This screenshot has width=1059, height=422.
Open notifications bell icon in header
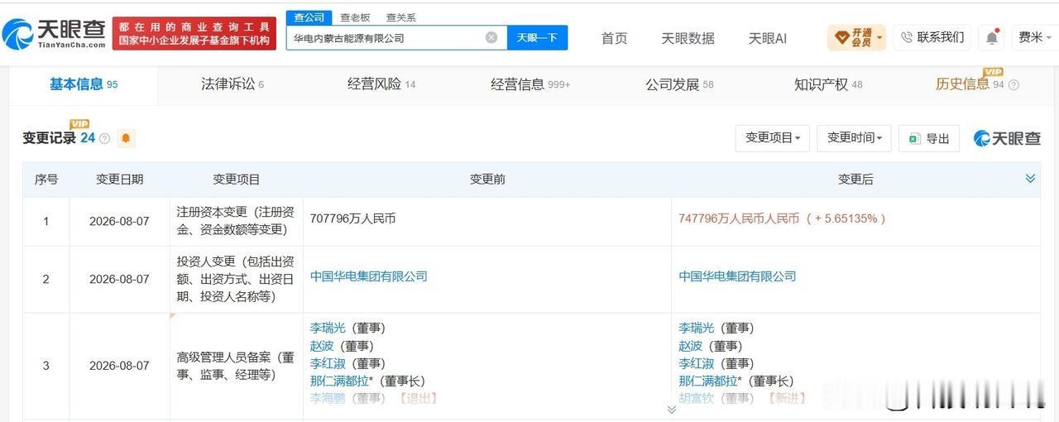(991, 37)
